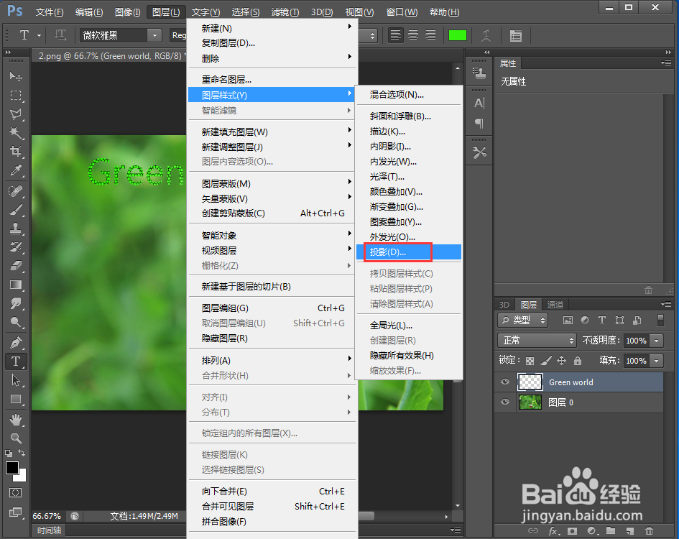
Task: Open the 滤镜(T) menu
Action: [x=285, y=12]
